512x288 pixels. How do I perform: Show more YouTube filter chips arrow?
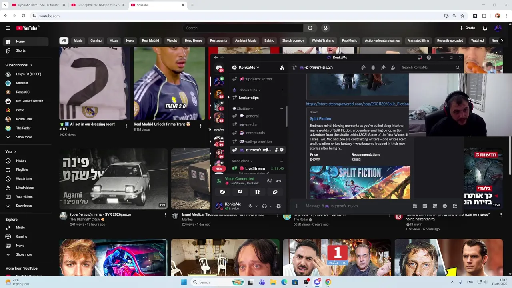(502, 40)
